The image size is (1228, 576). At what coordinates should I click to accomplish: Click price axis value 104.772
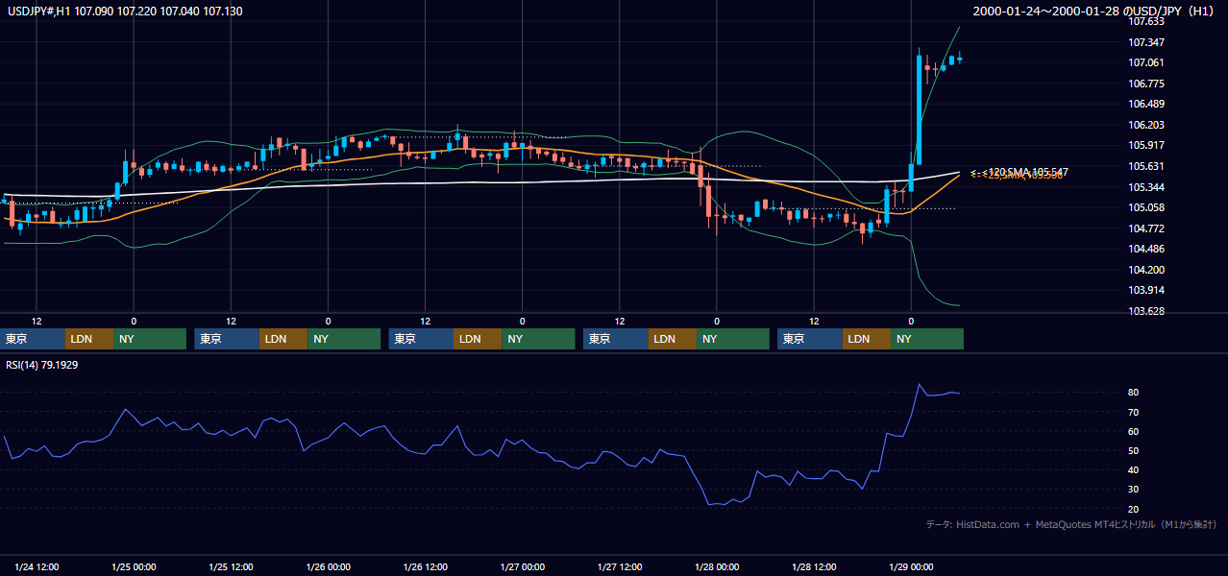click(x=1147, y=228)
